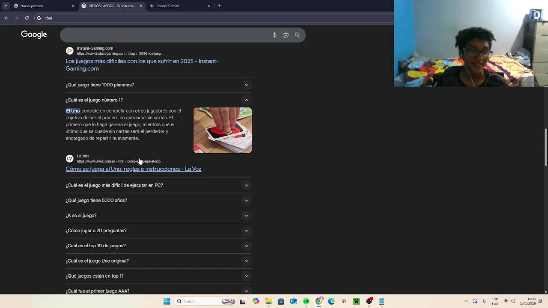Image resolution: width=548 pixels, height=308 pixels.
Task: Expand '¿Qué juego tiene 5000 años?'
Action: [158, 200]
